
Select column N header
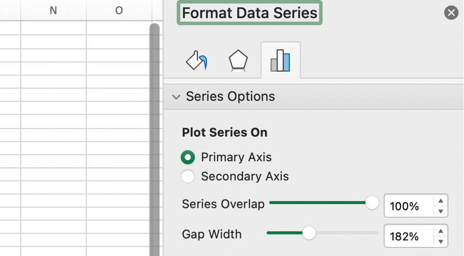(53, 10)
